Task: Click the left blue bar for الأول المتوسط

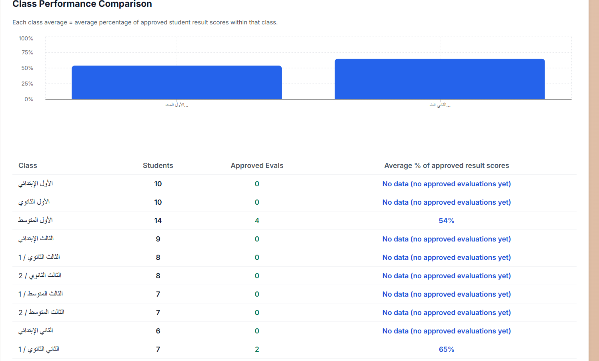Action: pyautogui.click(x=176, y=82)
